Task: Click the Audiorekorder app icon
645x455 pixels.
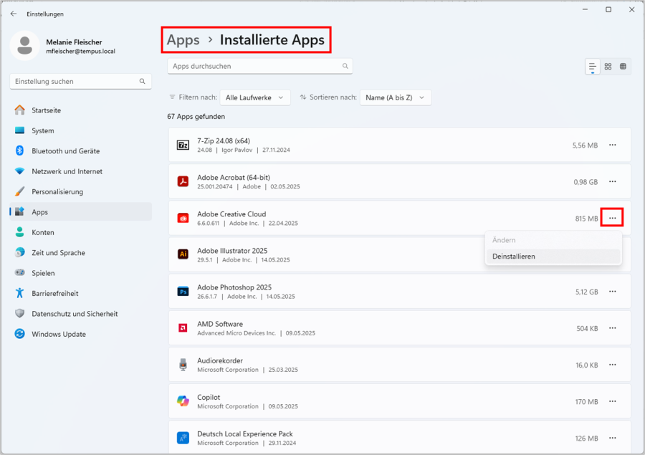Action: point(183,365)
